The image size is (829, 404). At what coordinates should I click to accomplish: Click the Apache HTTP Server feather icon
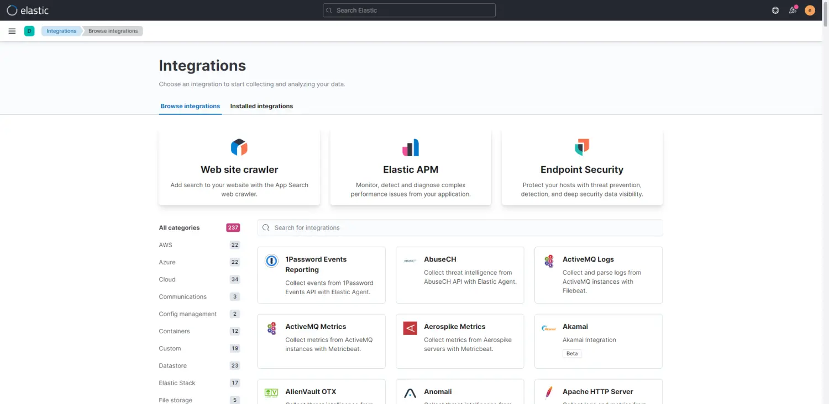tap(549, 392)
